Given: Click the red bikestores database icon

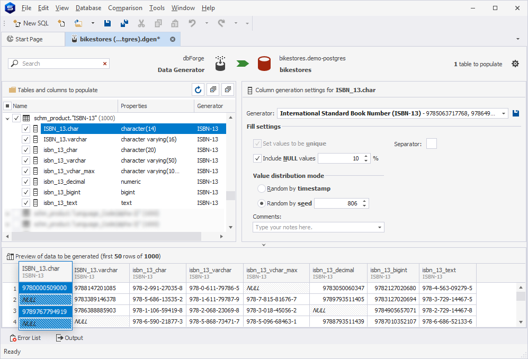Looking at the screenshot, I should click(x=264, y=64).
